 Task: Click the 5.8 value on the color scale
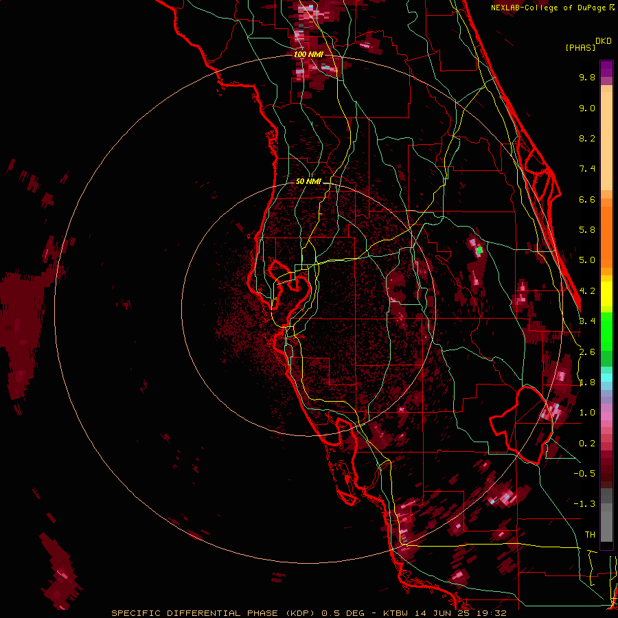(x=587, y=230)
